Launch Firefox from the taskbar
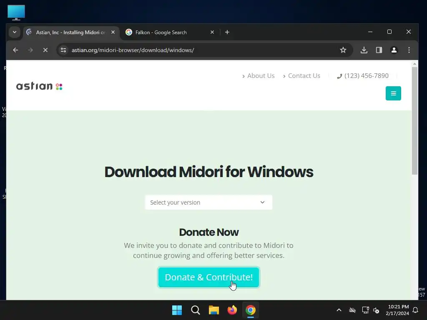 click(232, 310)
